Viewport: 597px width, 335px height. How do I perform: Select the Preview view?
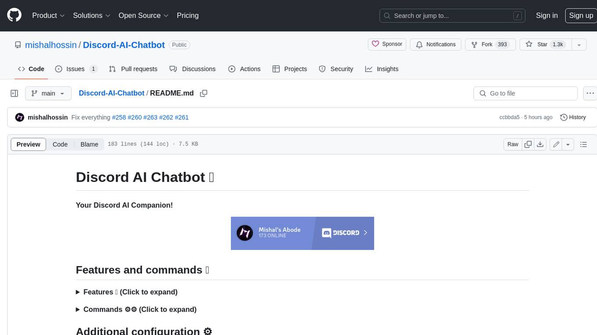29,144
